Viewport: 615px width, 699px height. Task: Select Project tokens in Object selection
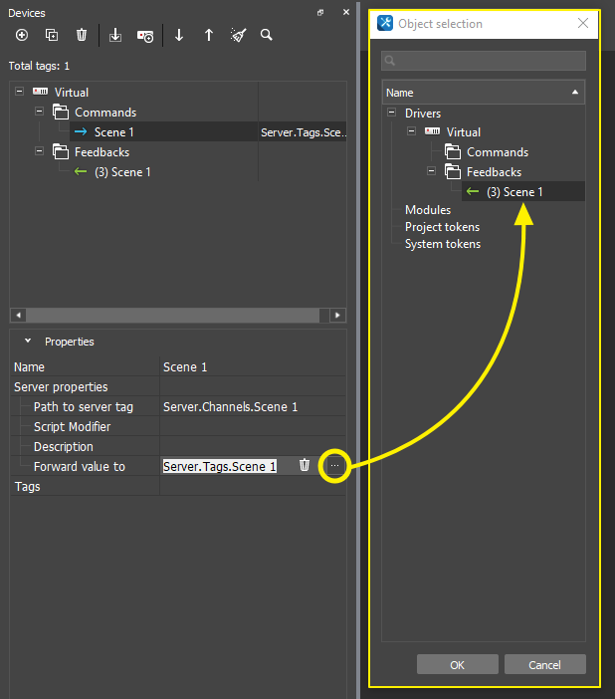(441, 227)
